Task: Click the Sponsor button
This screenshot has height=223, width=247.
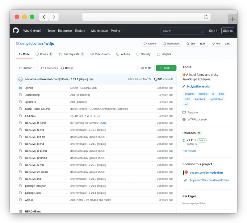Action: click(150, 44)
